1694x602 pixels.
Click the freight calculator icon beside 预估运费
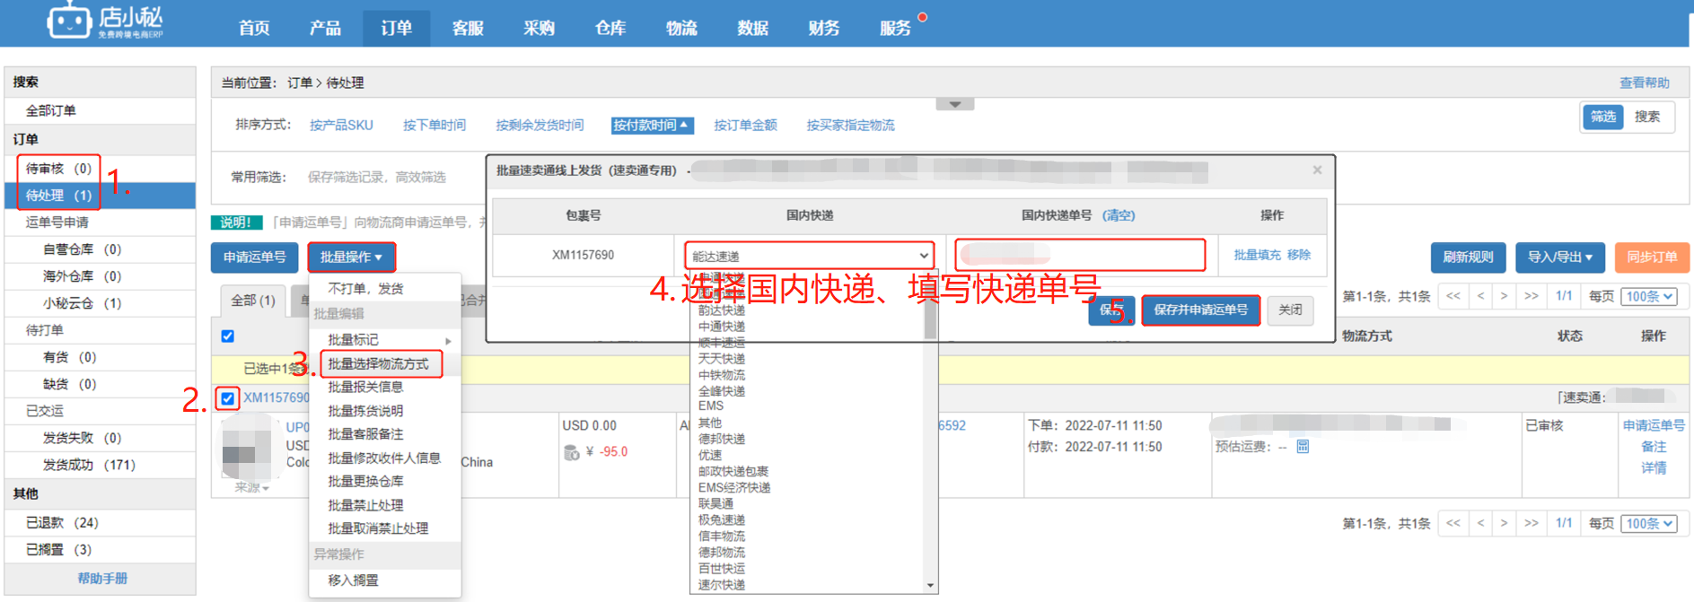tap(1303, 447)
